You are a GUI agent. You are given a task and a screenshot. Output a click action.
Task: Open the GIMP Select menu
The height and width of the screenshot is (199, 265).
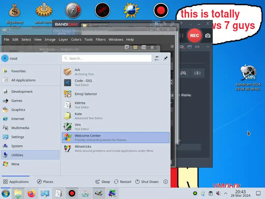click(x=26, y=39)
